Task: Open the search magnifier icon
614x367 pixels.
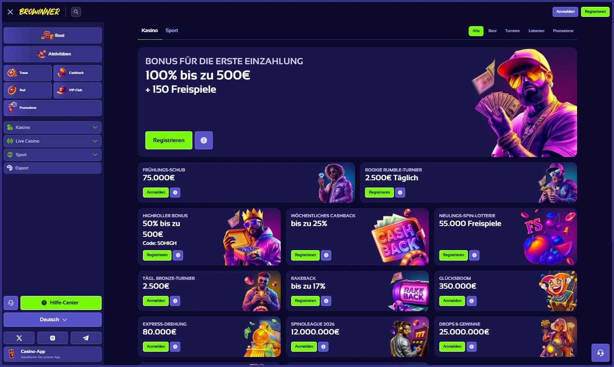Action: coord(76,12)
